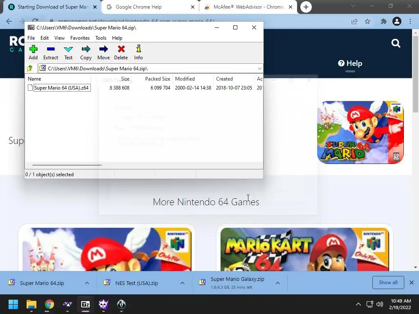Run Test on the archive in 7-Zip

tap(68, 52)
